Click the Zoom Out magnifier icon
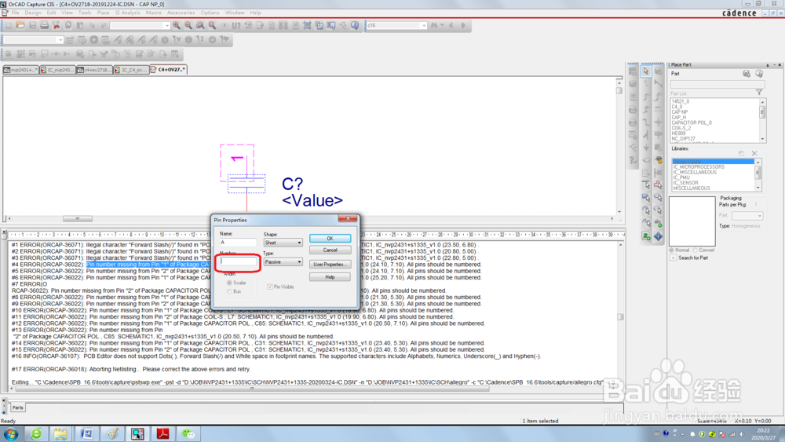Image resolution: width=785 pixels, height=442 pixels. (x=188, y=25)
